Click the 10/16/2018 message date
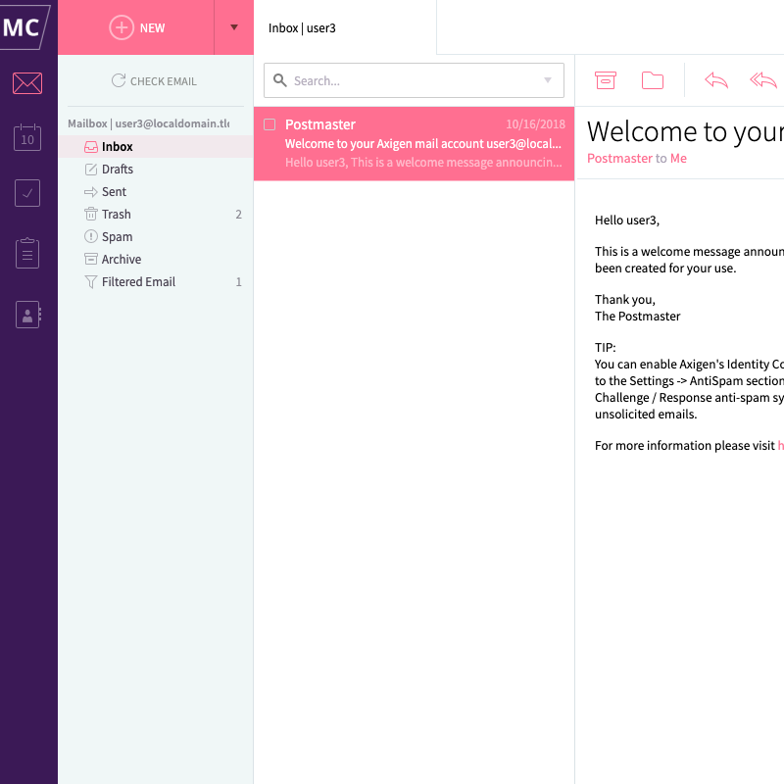The image size is (784, 784). [x=535, y=124]
